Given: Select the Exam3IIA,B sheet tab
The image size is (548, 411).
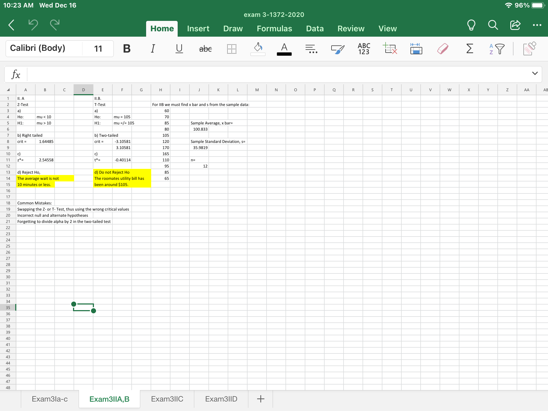Looking at the screenshot, I should [109, 399].
